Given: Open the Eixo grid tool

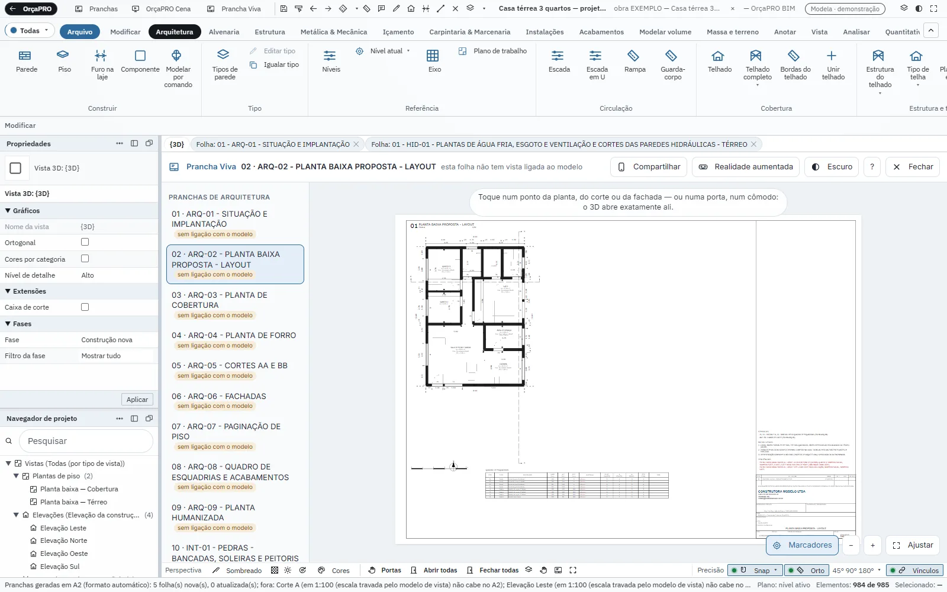Looking at the screenshot, I should tap(434, 61).
